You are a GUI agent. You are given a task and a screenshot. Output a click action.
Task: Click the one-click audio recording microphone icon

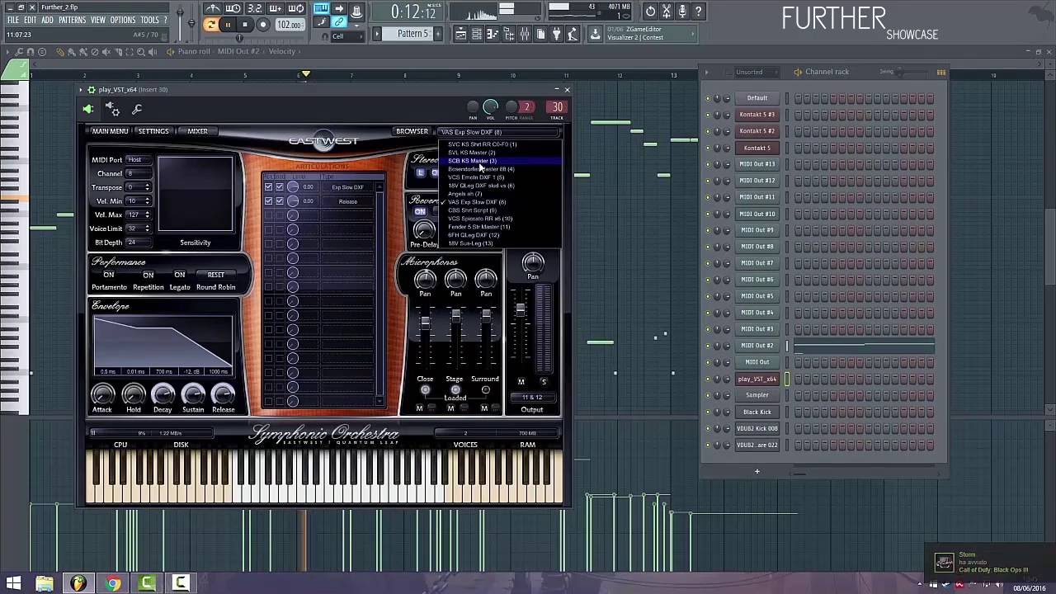pyautogui.click(x=682, y=11)
